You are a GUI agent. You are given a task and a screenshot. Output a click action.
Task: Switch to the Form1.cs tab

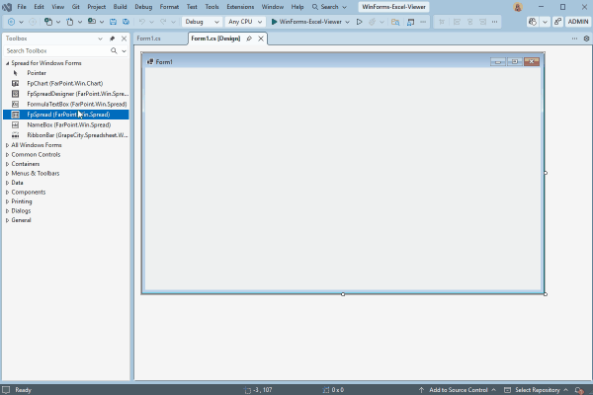pos(148,39)
